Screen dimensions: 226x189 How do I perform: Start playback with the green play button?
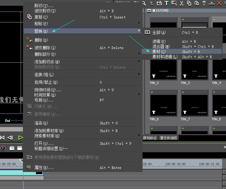(x=20, y=138)
